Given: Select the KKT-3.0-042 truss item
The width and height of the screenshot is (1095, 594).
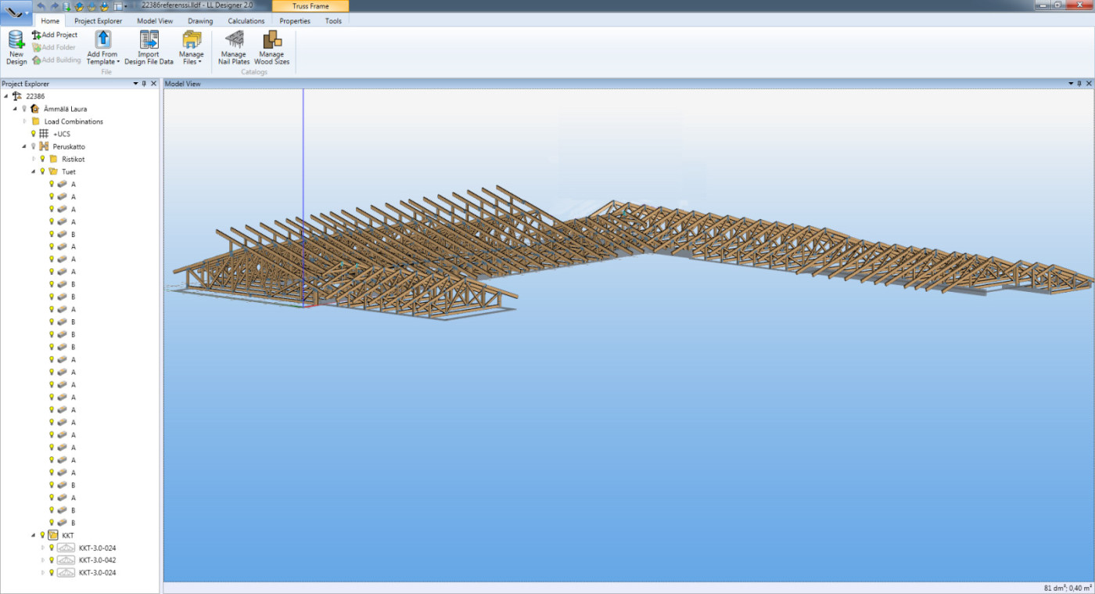Looking at the screenshot, I should (x=97, y=560).
